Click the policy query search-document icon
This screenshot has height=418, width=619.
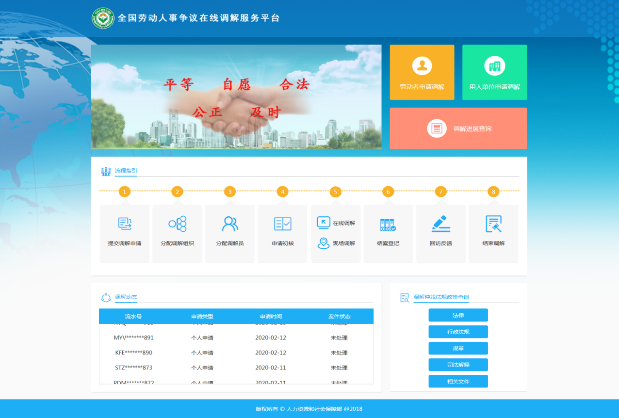(x=405, y=297)
